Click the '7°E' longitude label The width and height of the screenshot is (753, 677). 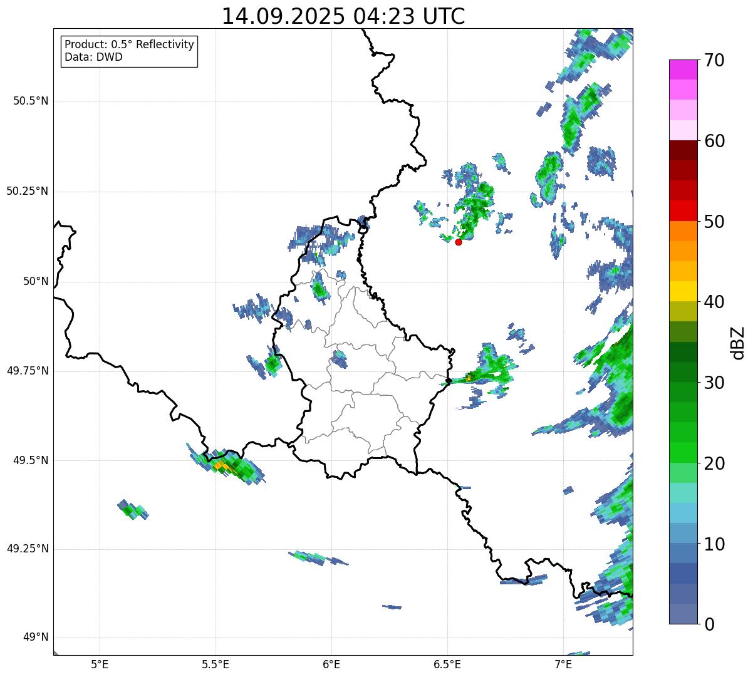[x=563, y=664]
